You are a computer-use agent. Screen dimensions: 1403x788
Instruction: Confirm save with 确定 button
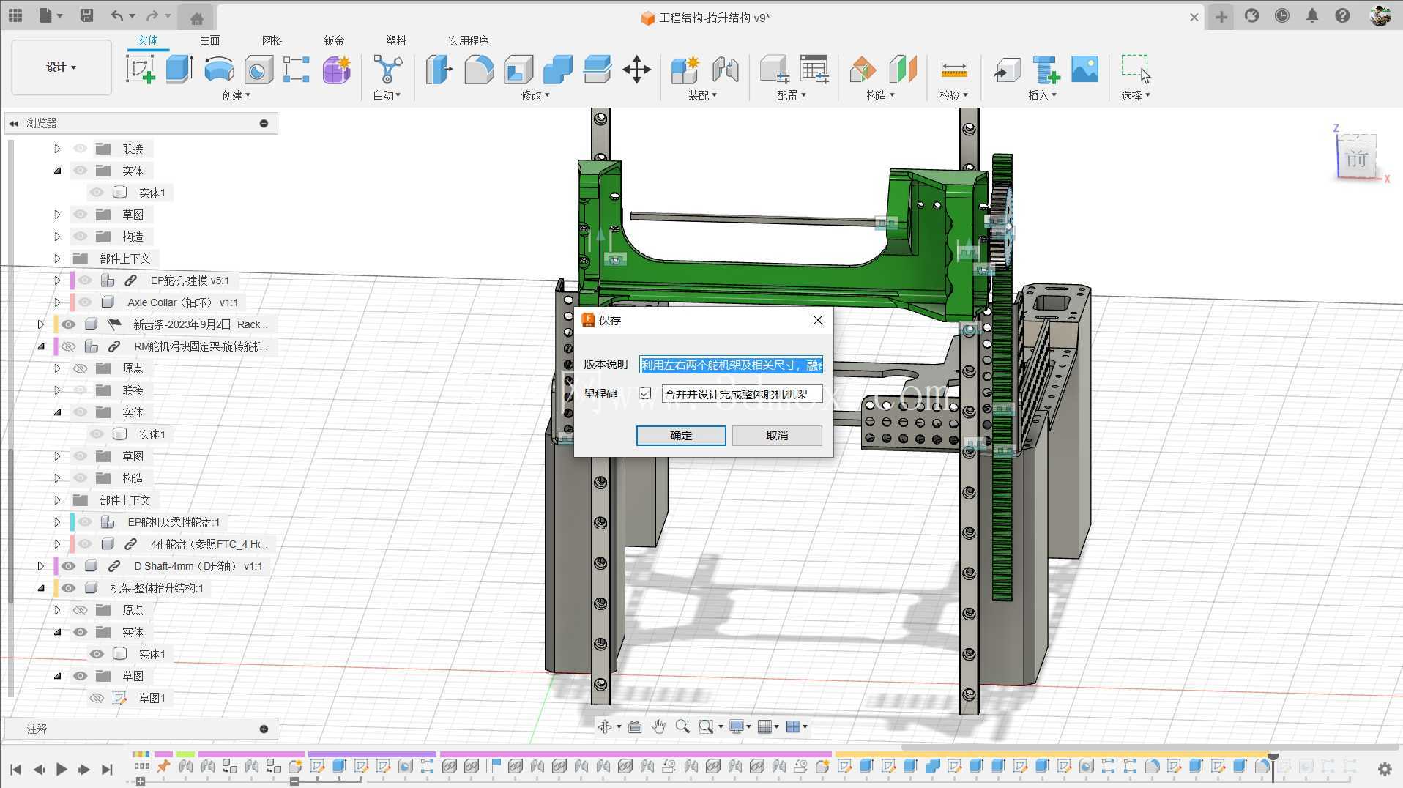coord(681,435)
